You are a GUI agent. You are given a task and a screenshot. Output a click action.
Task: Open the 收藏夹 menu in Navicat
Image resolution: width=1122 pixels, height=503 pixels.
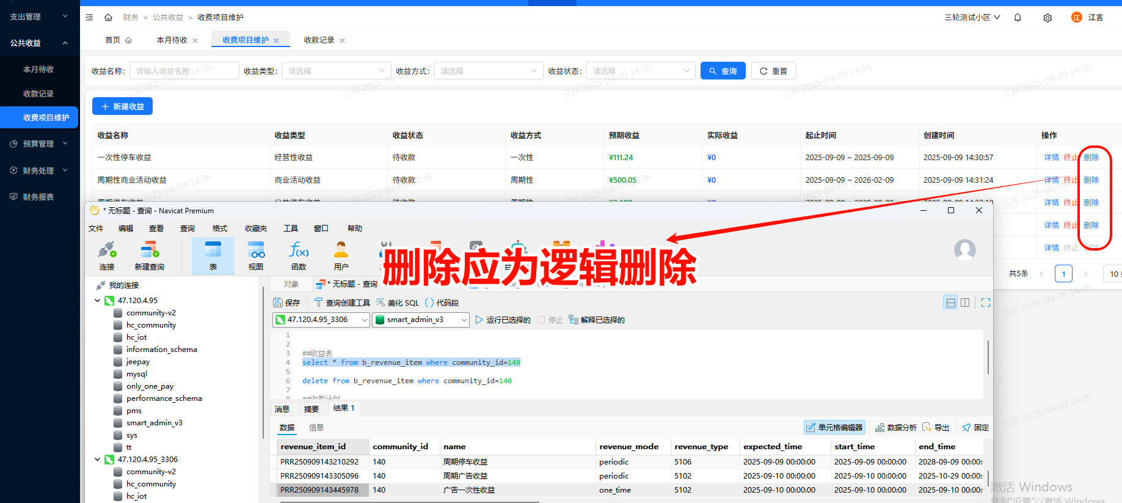pos(256,229)
